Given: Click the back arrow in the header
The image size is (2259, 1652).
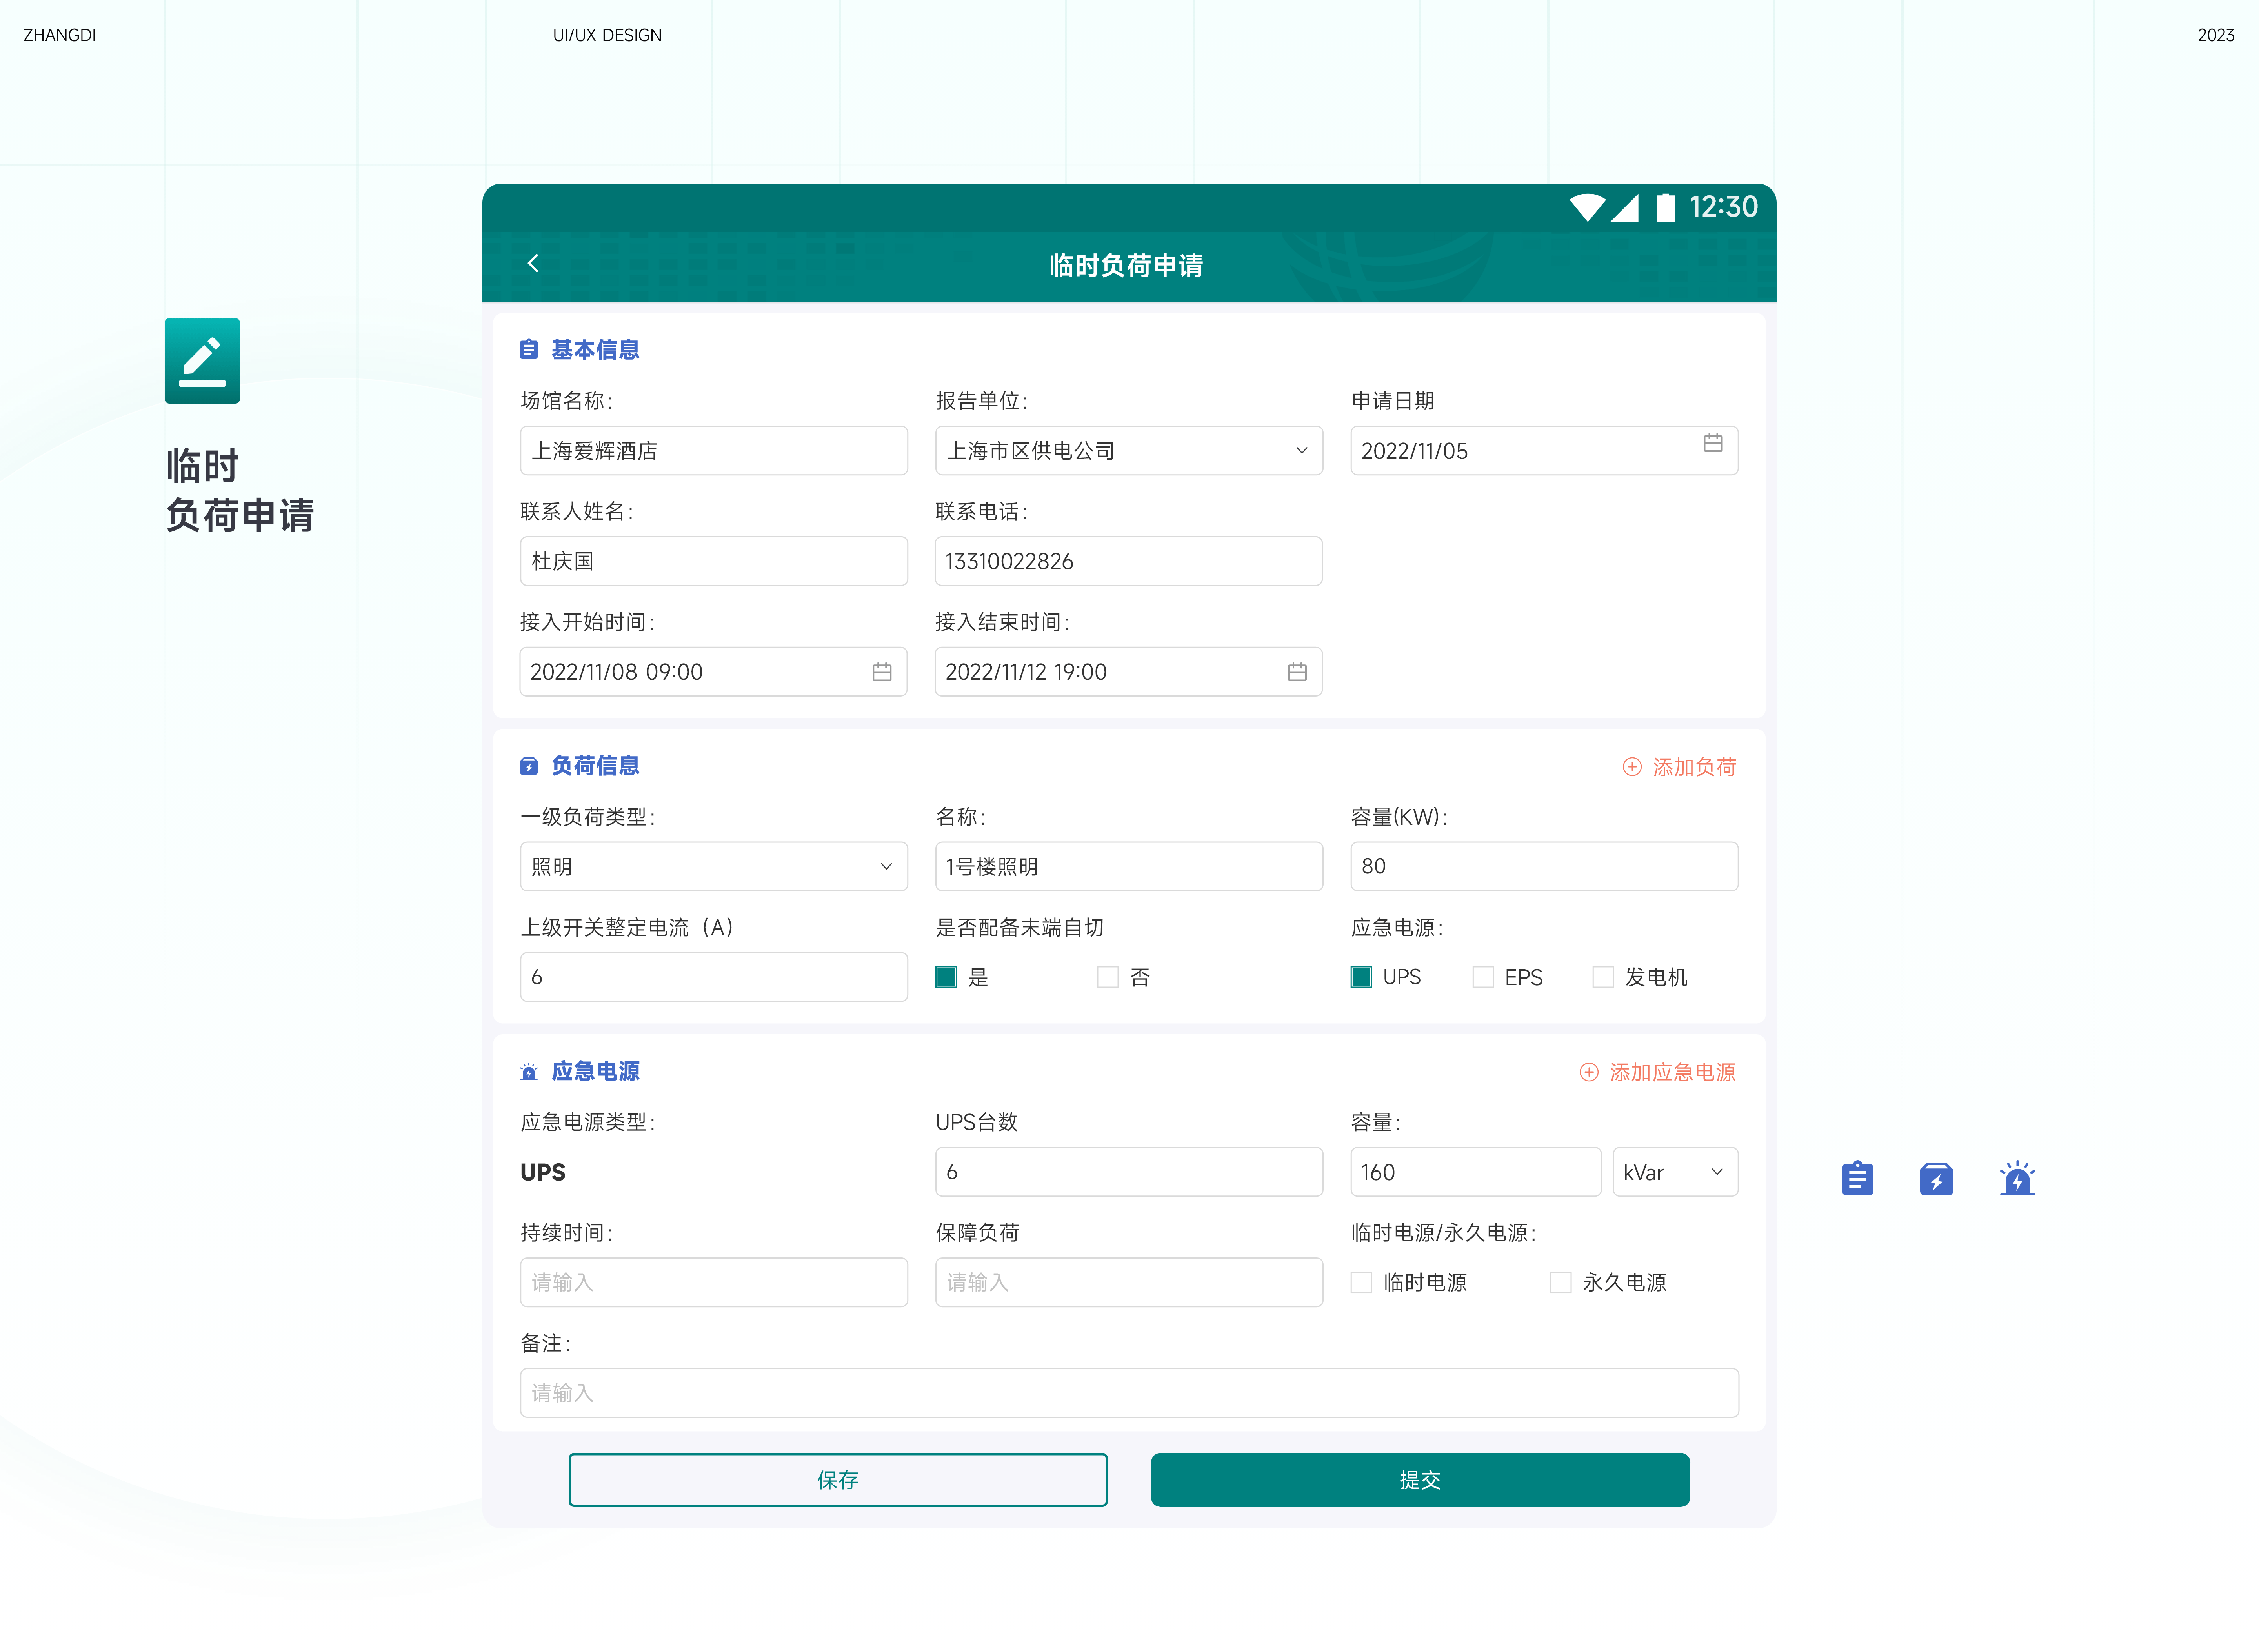Looking at the screenshot, I should coord(533,263).
